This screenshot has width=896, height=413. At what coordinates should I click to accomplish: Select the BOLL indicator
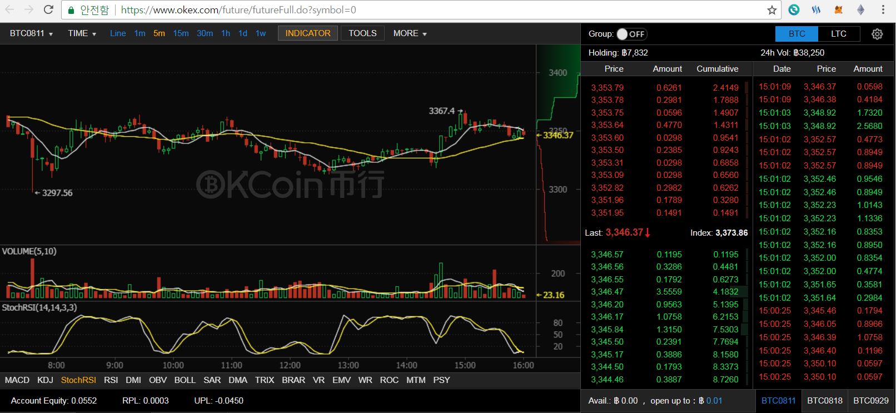[185, 380]
